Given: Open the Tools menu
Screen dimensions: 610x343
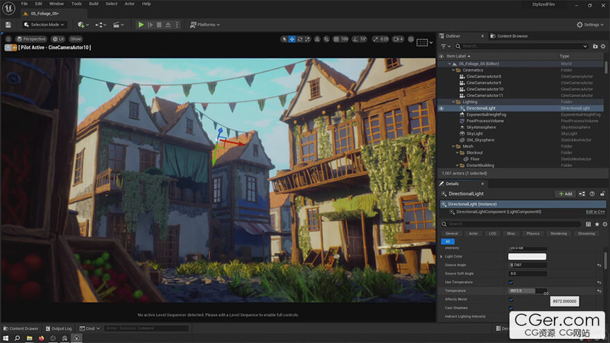Looking at the screenshot, I should [x=77, y=4].
